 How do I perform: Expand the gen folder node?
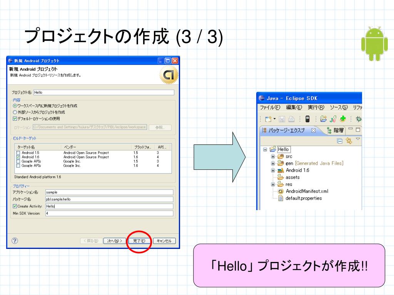coord(273,163)
